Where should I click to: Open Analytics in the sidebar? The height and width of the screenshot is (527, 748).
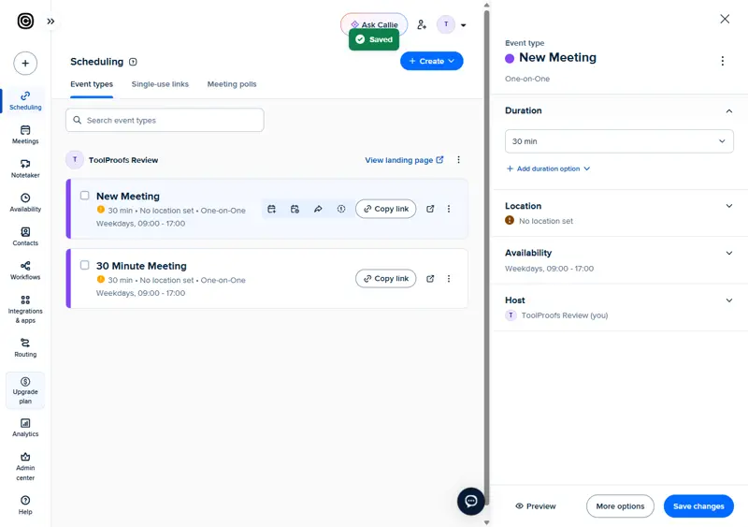coord(25,427)
